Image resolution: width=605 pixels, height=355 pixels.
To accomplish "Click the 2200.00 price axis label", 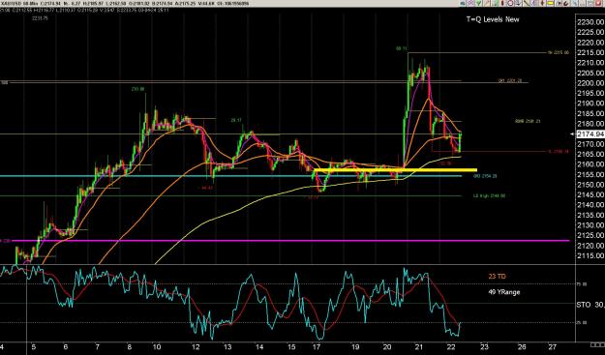I will (x=590, y=83).
